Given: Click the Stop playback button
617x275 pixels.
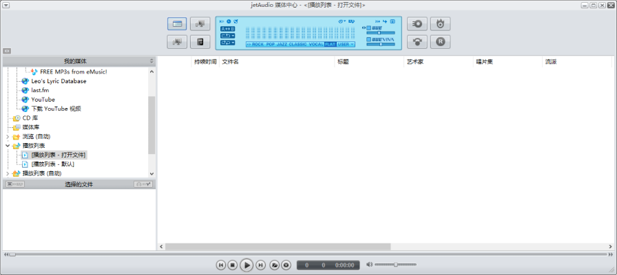Looking at the screenshot, I should 233,265.
